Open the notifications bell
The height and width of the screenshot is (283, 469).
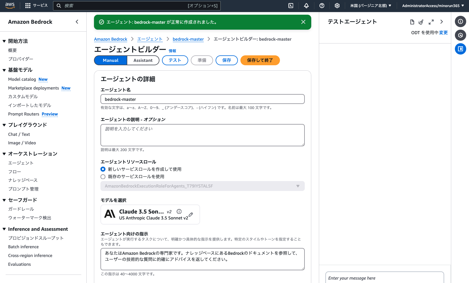click(306, 6)
